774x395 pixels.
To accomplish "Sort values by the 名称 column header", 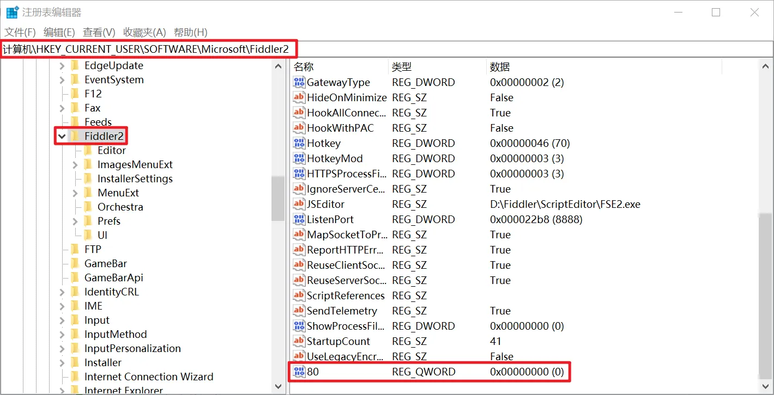I will point(339,67).
